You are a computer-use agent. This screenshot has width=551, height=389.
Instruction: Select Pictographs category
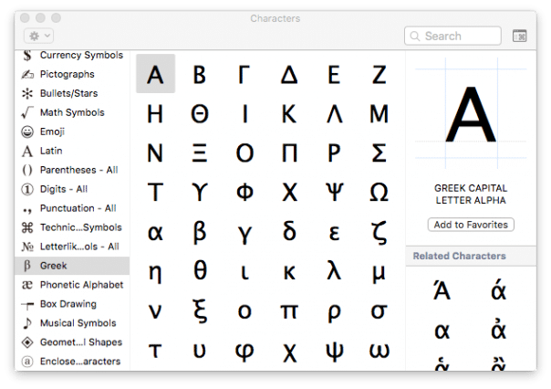[x=72, y=74]
